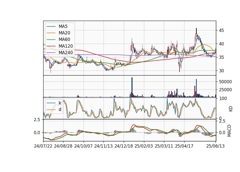Click the 25/06/13 date label
This screenshot has height=172, width=240.
click(x=215, y=146)
